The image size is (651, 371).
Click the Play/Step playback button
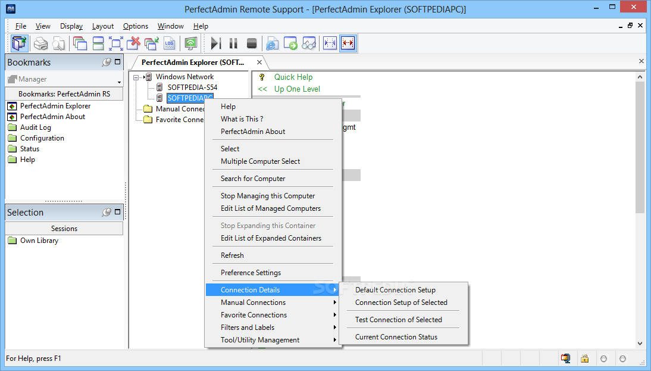pyautogui.click(x=215, y=43)
